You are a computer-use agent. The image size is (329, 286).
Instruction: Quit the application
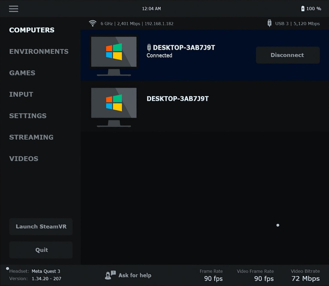tap(41, 250)
